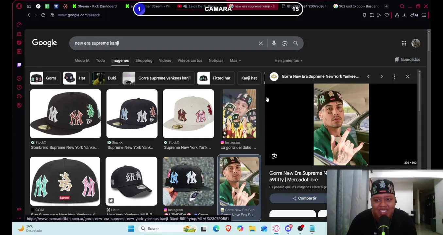Open Discord from the taskbar
The height and width of the screenshot is (235, 443).
click(x=288, y=229)
